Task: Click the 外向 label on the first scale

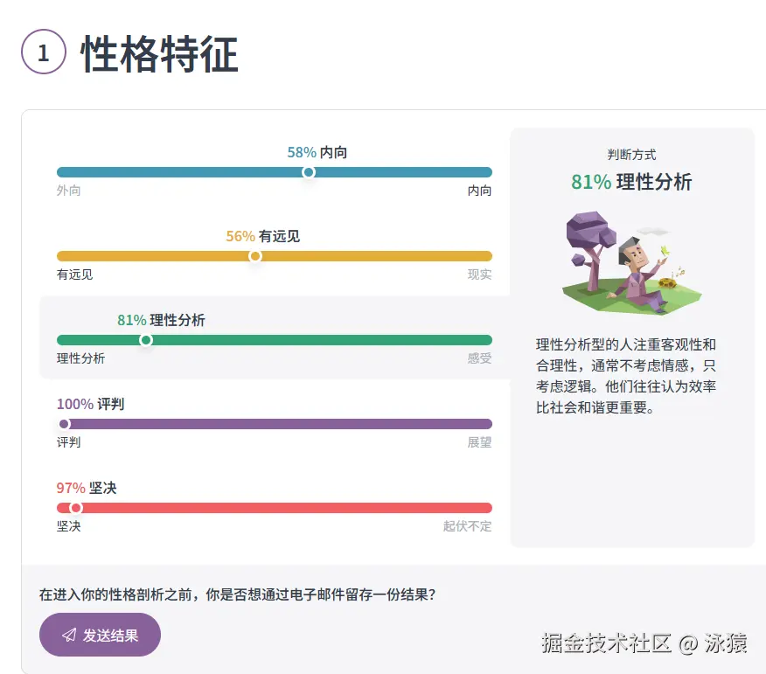Action: pyautogui.click(x=67, y=191)
